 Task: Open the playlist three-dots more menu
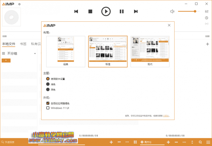click(x=184, y=142)
